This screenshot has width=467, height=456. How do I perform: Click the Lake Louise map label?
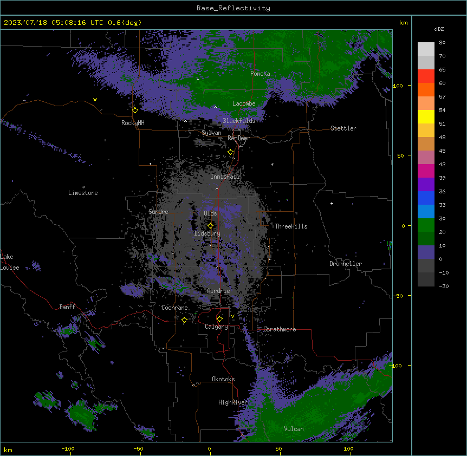pos(10,262)
